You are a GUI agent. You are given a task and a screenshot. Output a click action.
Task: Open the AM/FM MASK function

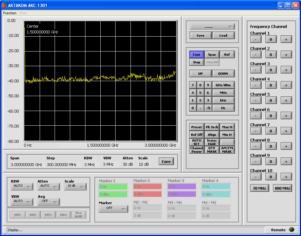click(x=227, y=150)
